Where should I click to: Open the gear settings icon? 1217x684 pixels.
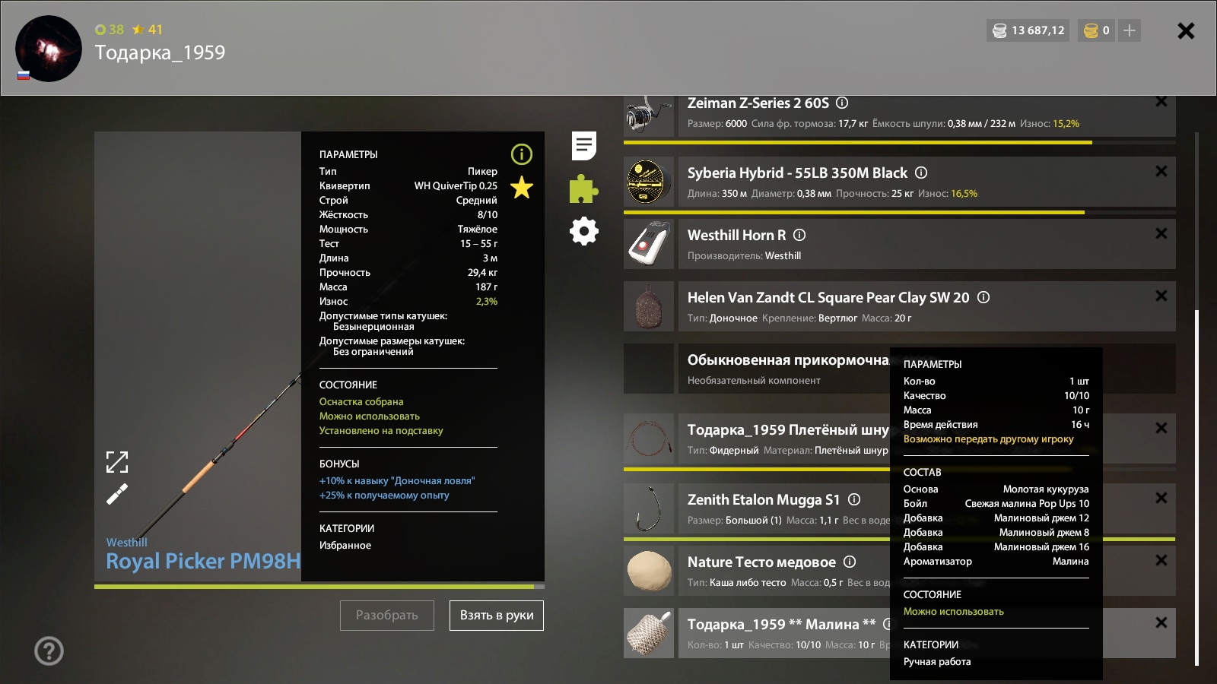click(x=583, y=231)
